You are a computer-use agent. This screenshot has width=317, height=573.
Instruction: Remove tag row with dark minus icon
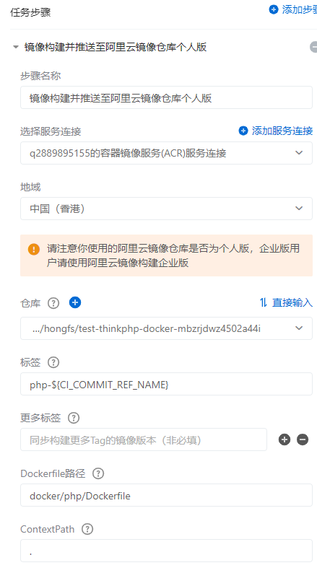point(303,439)
